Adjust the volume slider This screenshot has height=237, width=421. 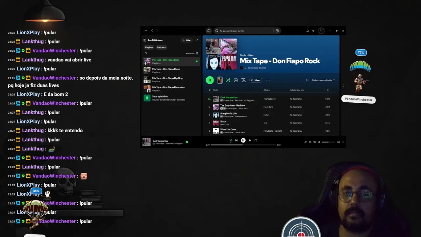[x=328, y=142]
